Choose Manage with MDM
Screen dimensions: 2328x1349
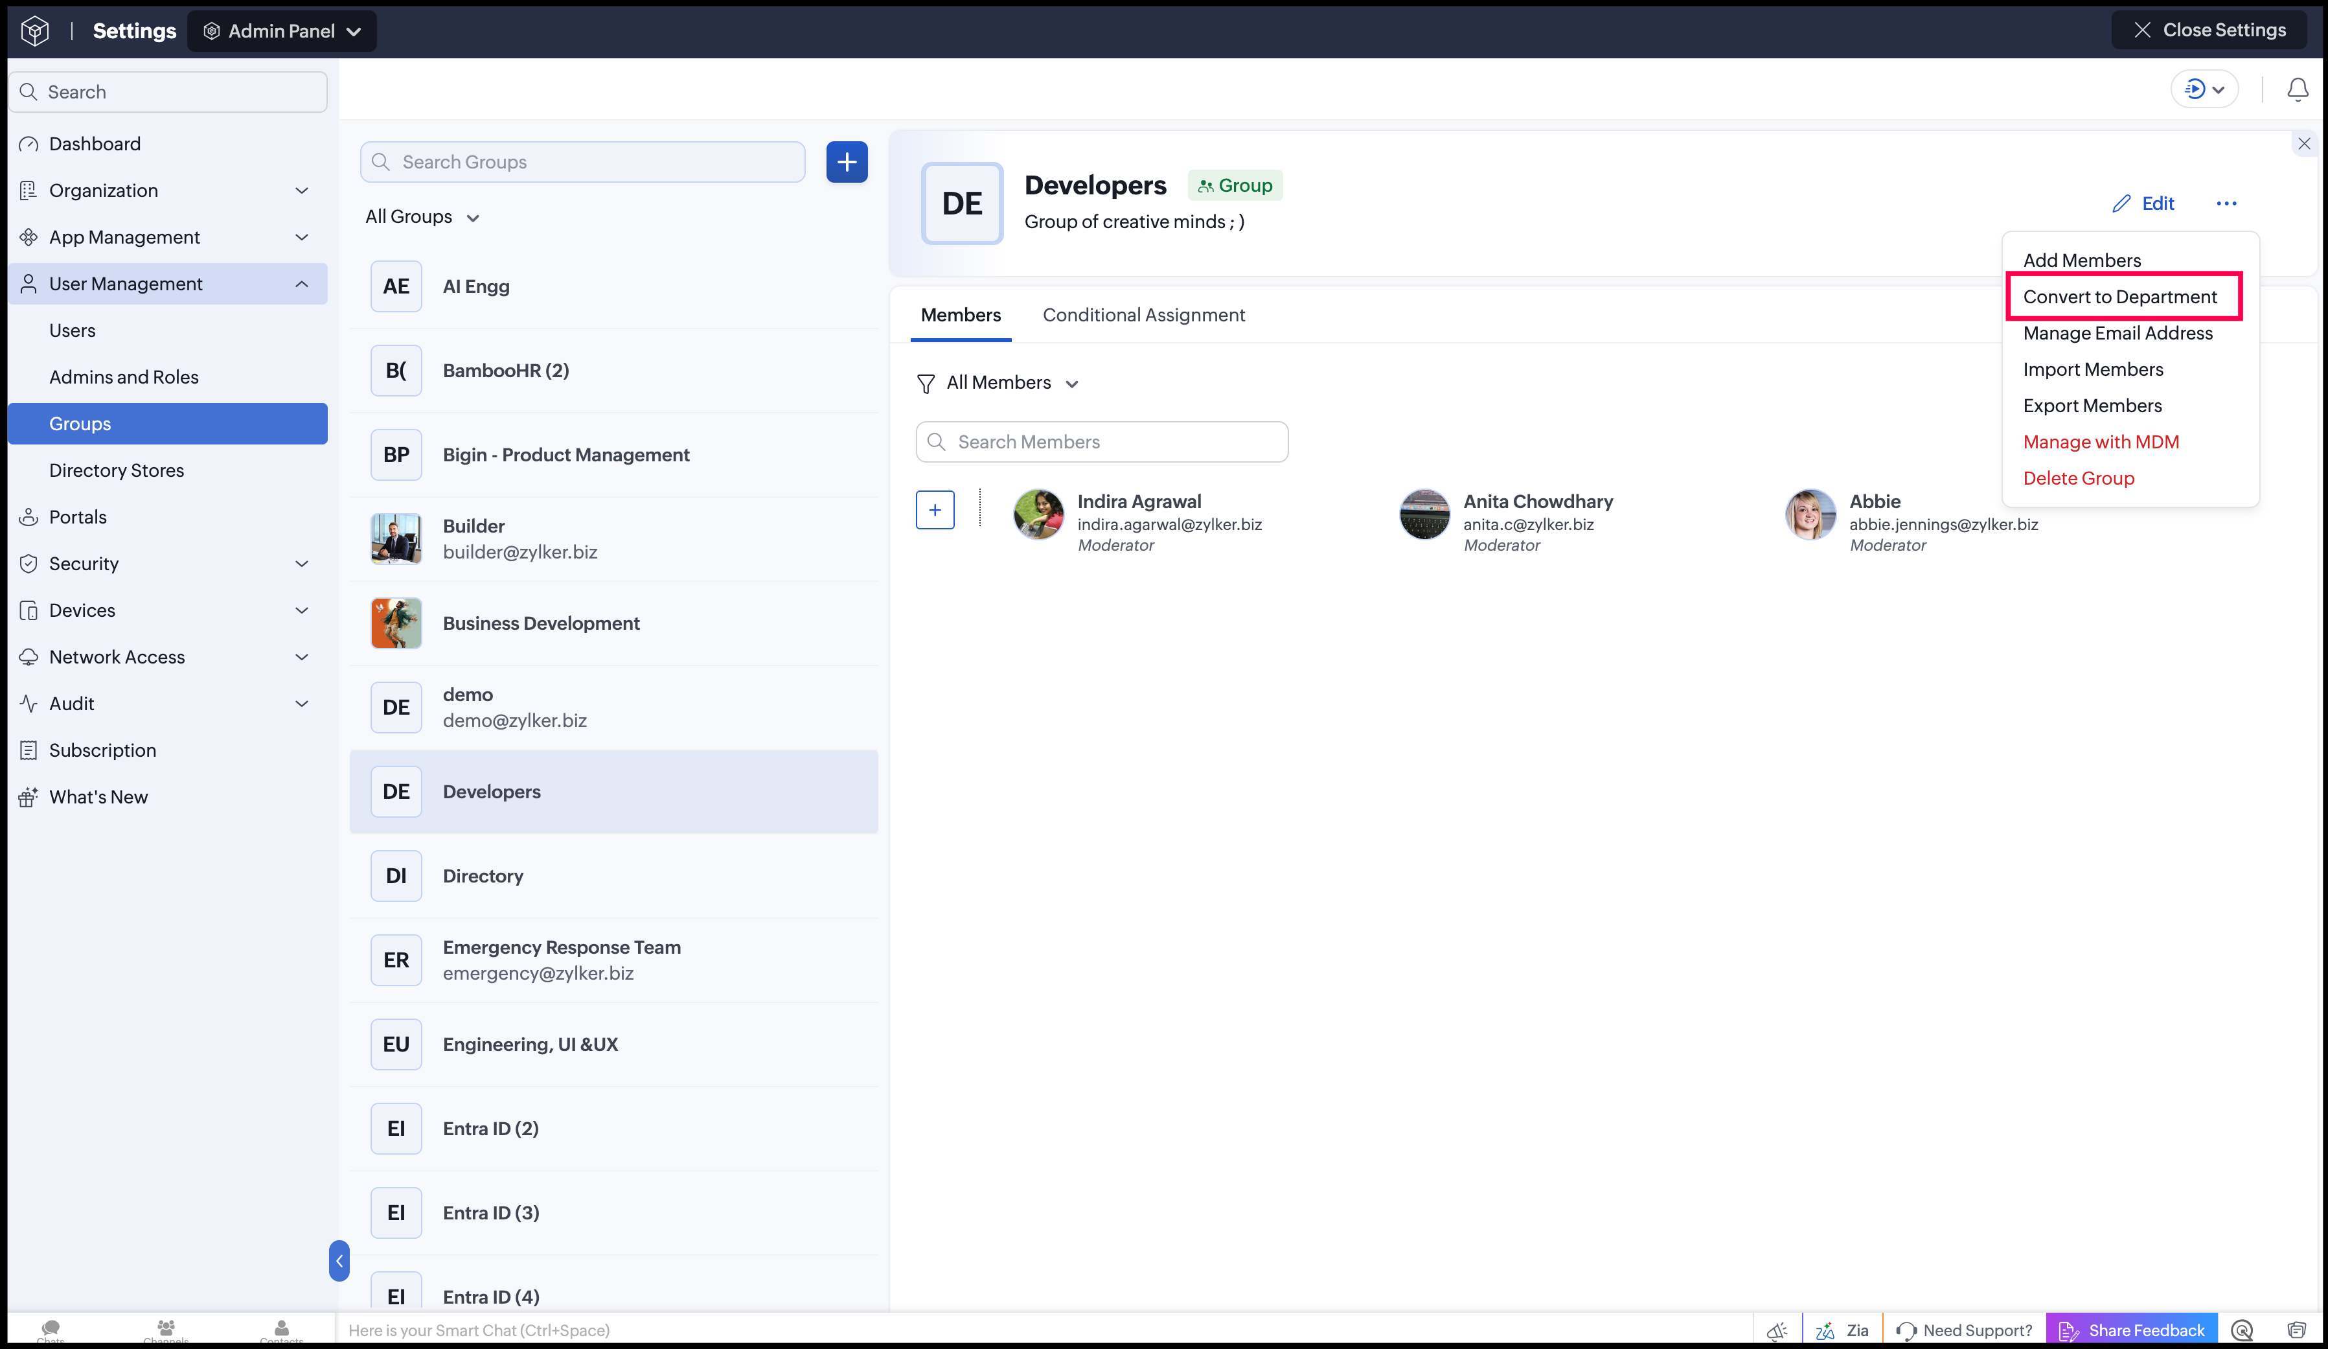click(2101, 442)
